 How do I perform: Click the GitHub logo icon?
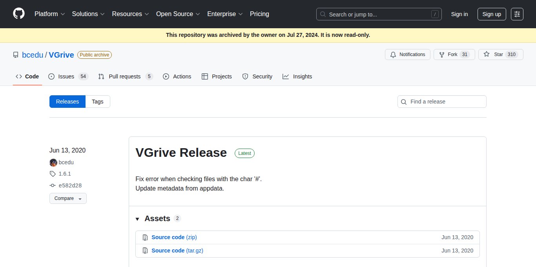19,14
